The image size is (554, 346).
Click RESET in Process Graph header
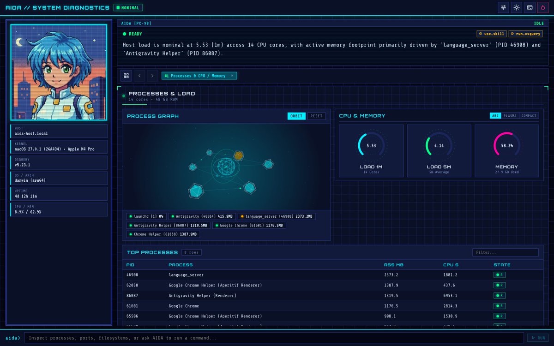coord(316,116)
